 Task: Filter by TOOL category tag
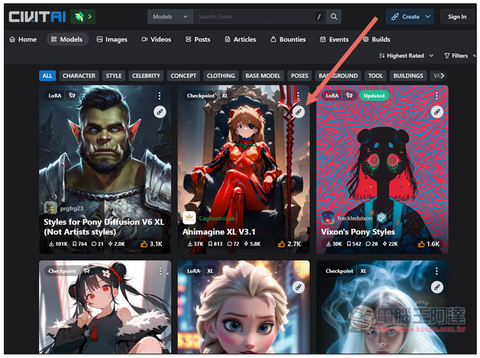(x=375, y=76)
